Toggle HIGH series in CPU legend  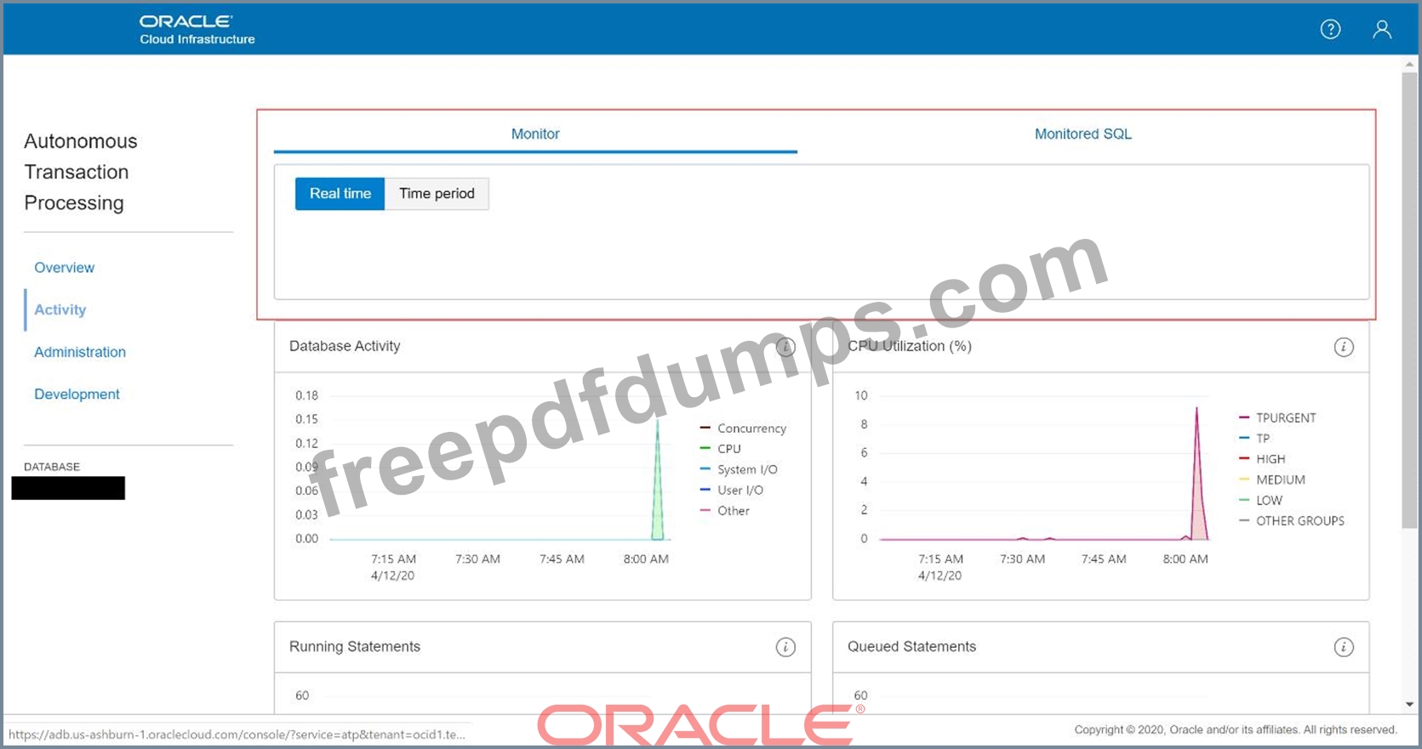coord(1262,459)
